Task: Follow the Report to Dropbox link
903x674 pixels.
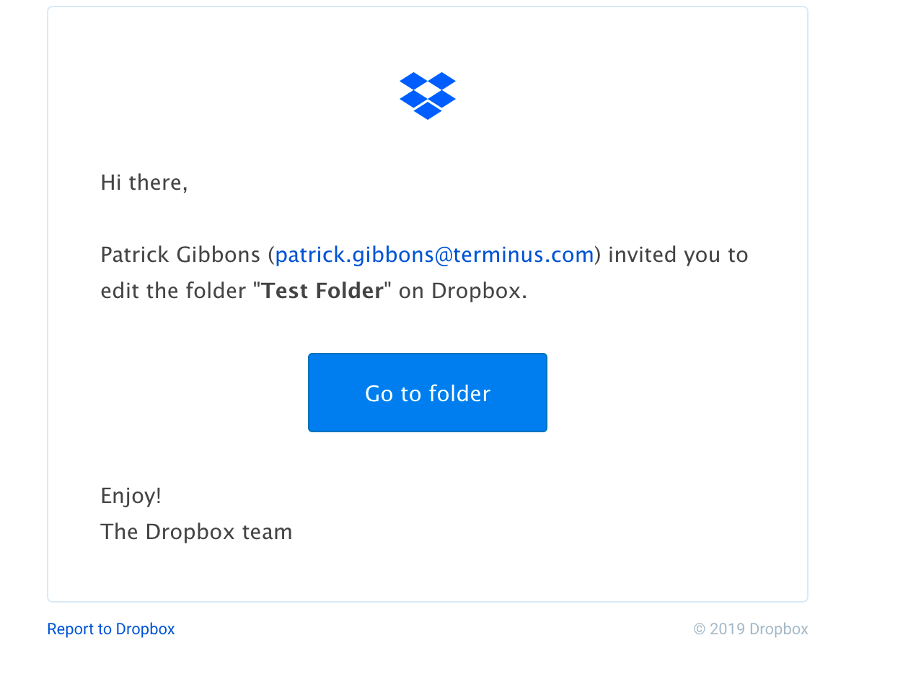Action: pos(111,629)
